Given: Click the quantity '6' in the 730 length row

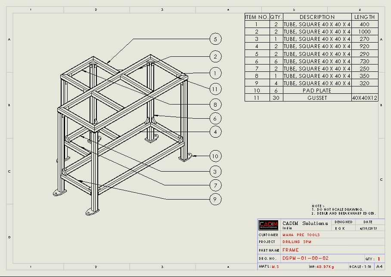Looking at the screenshot, I should tap(276, 61).
